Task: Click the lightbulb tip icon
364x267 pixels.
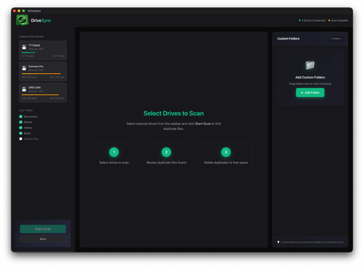Action: pyautogui.click(x=278, y=242)
